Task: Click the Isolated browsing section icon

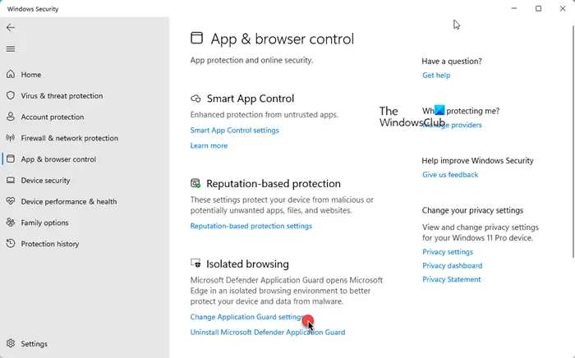Action: coord(195,263)
